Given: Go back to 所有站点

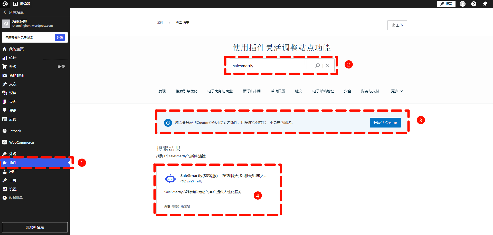Looking at the screenshot, I should pos(14,12).
